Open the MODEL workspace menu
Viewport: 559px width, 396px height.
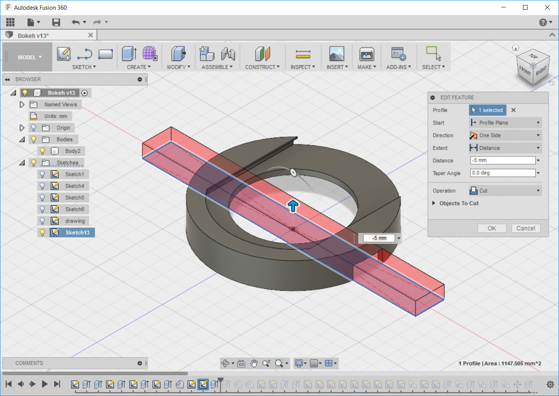29,57
